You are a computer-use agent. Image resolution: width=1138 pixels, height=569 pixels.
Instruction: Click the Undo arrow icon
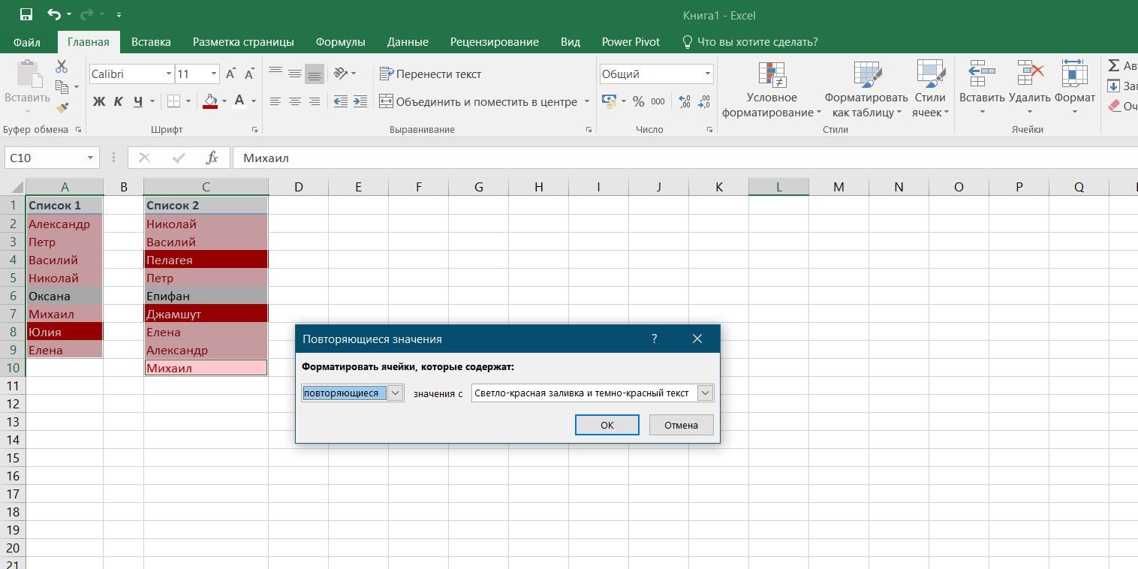click(x=53, y=14)
